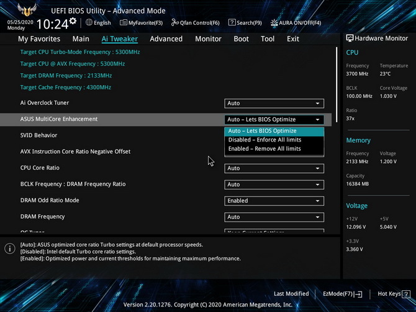Click the MyFavorite(F3) button label
Screen dimensions: 416x312
coord(145,23)
